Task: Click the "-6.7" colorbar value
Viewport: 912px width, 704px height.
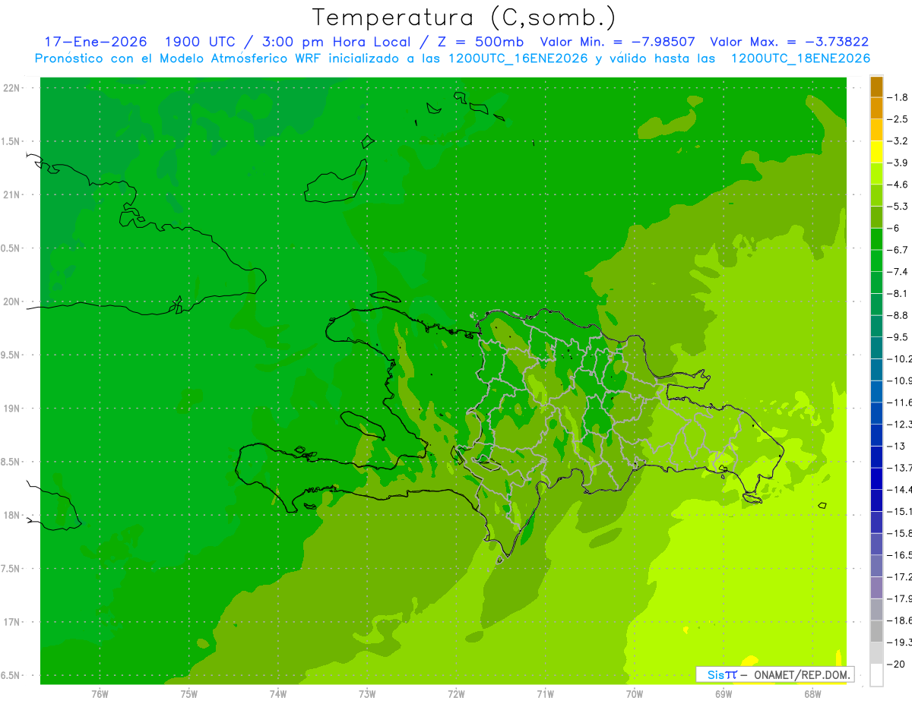Action: [898, 250]
